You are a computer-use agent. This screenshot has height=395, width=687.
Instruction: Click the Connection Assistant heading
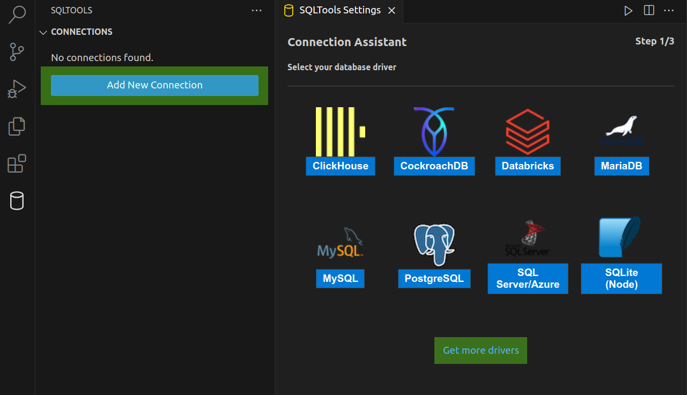click(x=347, y=42)
